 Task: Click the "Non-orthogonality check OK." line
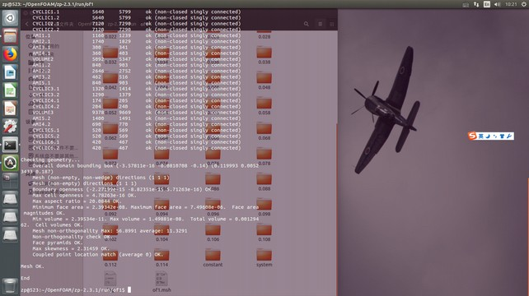click(72, 237)
